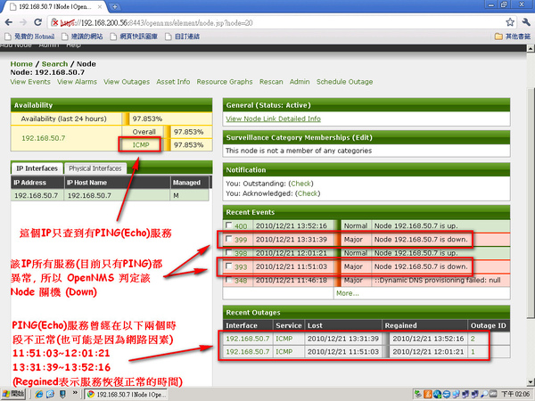Viewport: 535px width, 401px height.
Task: Open 其他書籤 folder
Action: pyautogui.click(x=513, y=37)
